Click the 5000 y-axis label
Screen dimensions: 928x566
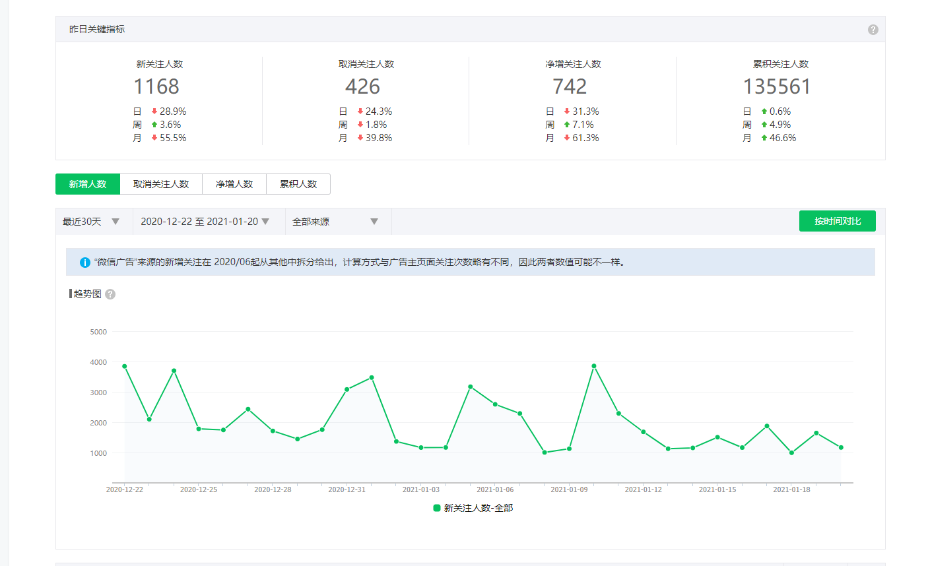(x=98, y=332)
